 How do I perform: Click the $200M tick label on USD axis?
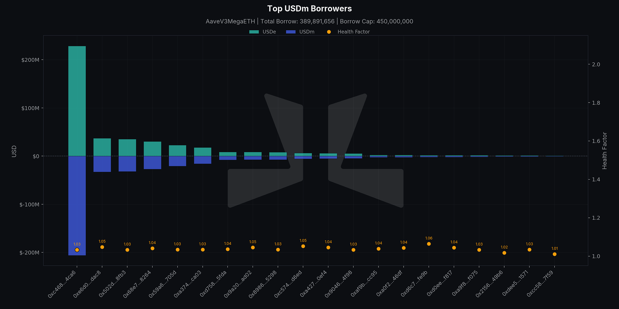click(x=30, y=60)
